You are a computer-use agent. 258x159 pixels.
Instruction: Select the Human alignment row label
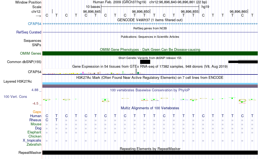click(x=36, y=116)
